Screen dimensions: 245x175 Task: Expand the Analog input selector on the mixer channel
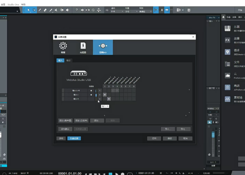click(x=213, y=109)
